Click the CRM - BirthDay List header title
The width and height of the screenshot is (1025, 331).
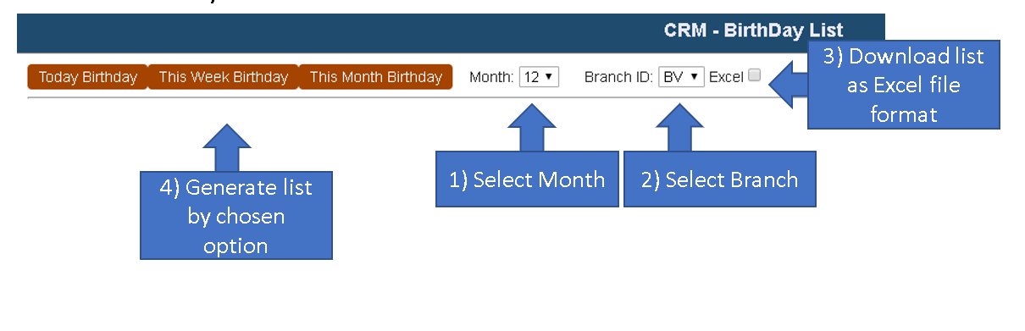coord(753,32)
